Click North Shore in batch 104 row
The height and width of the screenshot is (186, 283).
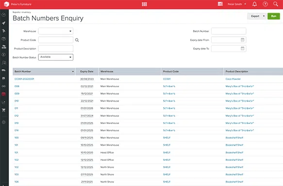(107, 182)
